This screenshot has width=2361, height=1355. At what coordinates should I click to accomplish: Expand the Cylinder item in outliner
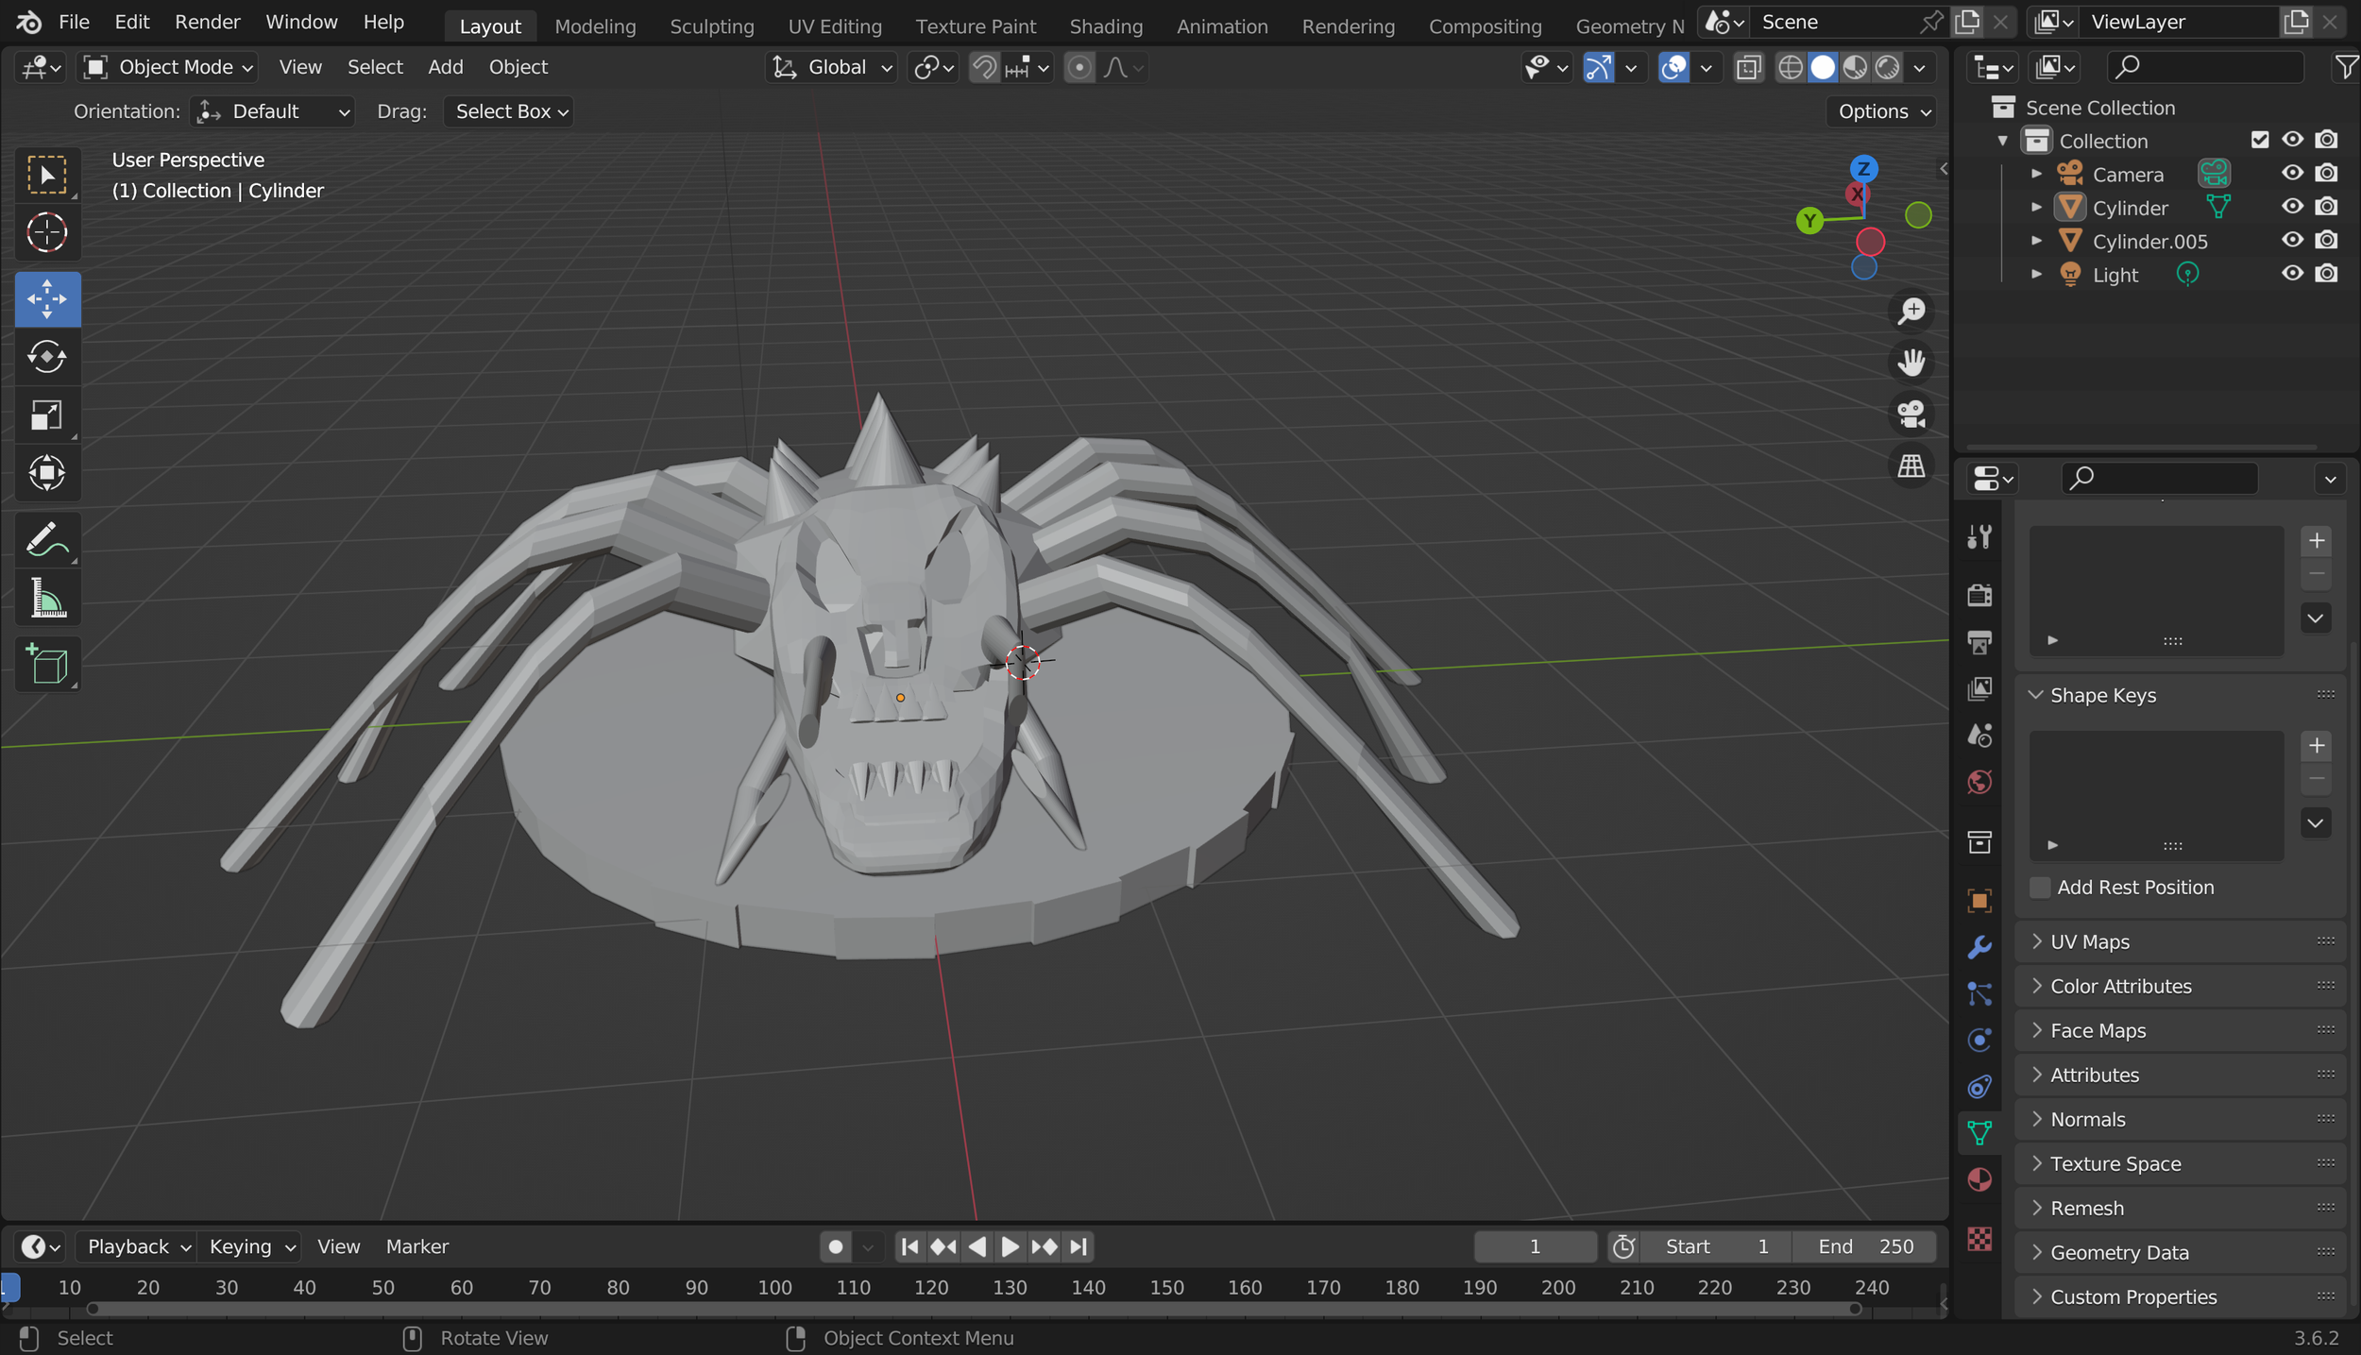coord(2037,207)
